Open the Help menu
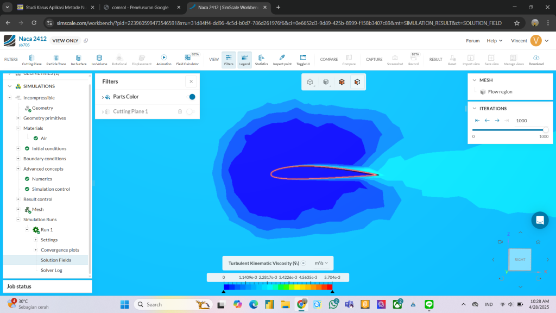The image size is (556, 313). [494, 41]
